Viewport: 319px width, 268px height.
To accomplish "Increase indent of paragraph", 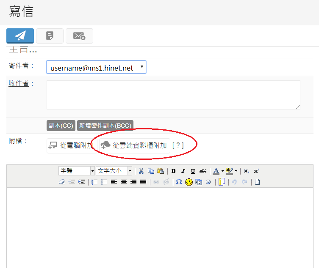I will [81, 182].
